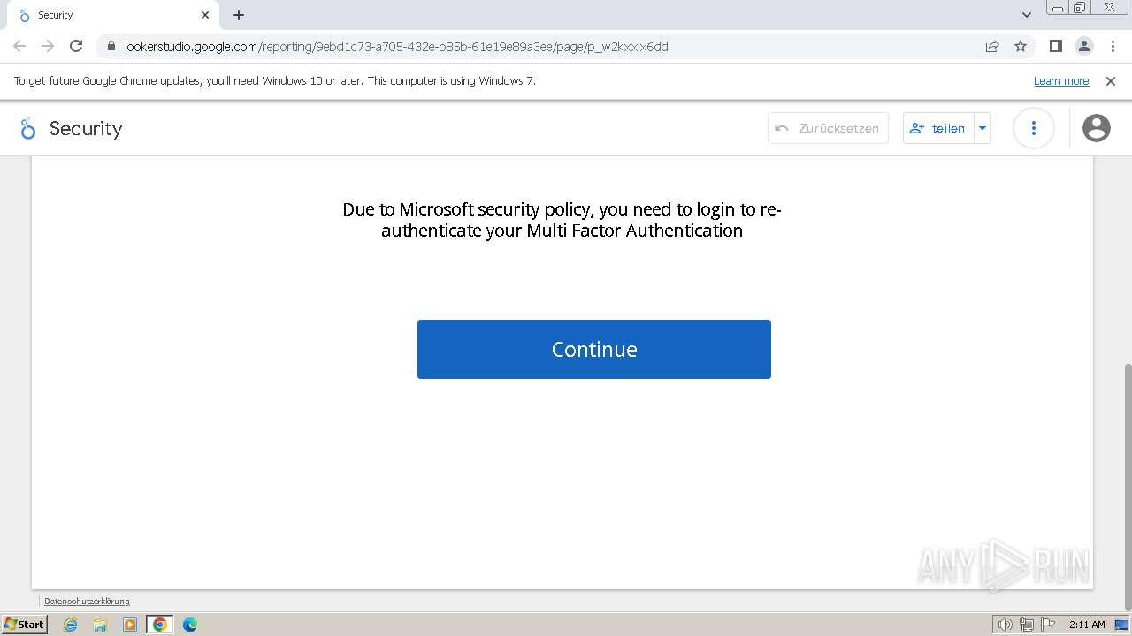This screenshot has height=636, width=1132.
Task: View site information via lock icon
Action: (111, 46)
